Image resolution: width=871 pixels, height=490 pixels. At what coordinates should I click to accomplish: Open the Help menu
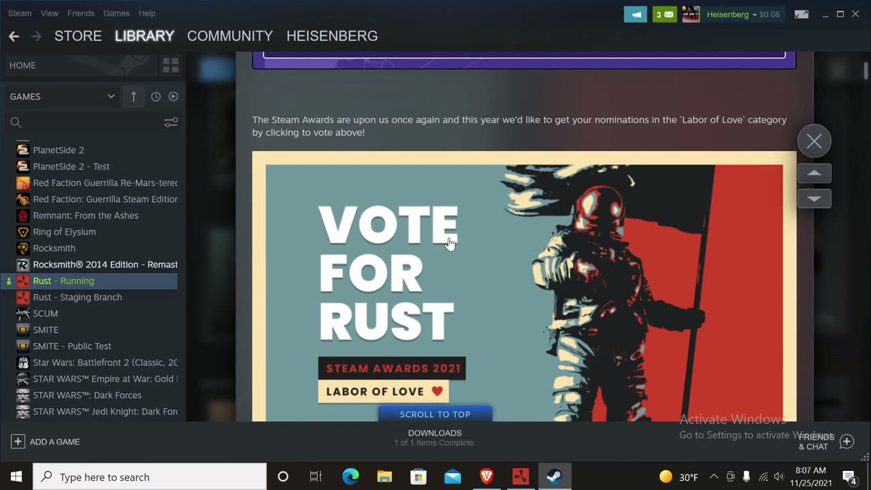(147, 13)
